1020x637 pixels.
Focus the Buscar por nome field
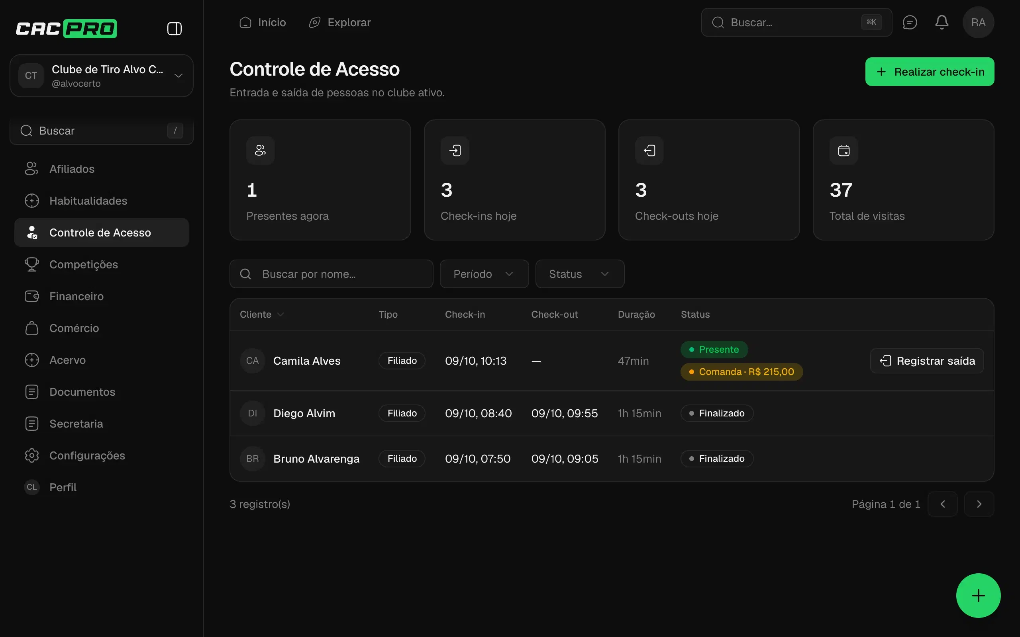(x=331, y=274)
